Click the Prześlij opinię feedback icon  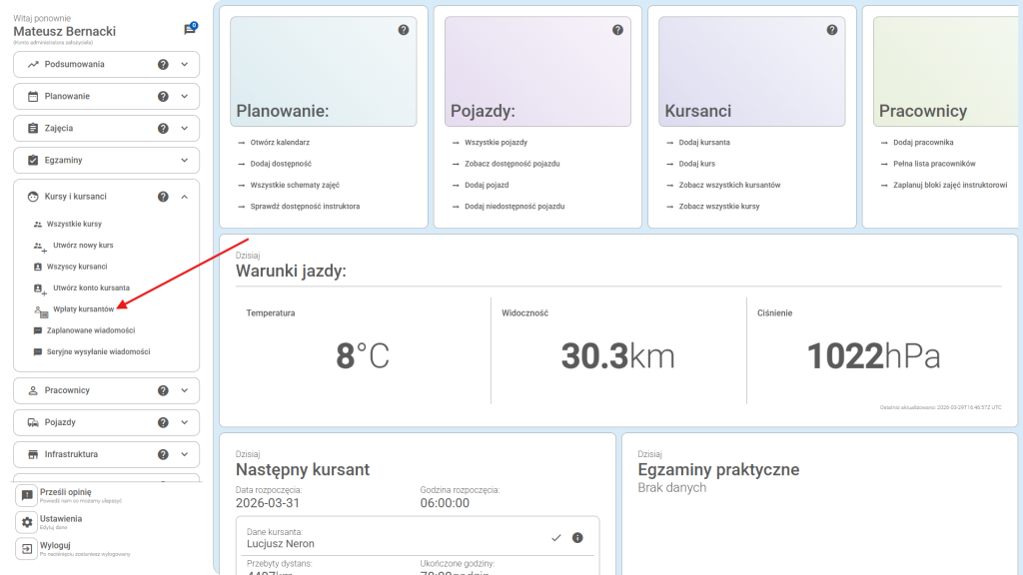(27, 495)
